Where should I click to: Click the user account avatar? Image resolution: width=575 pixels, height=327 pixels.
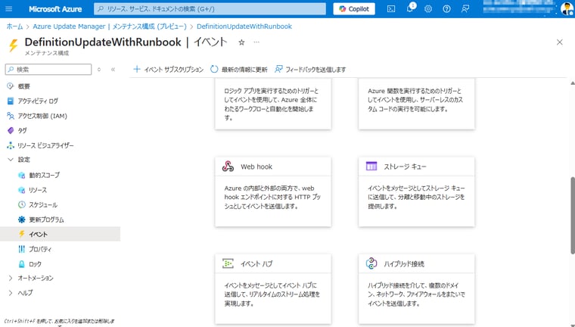tap(567, 9)
